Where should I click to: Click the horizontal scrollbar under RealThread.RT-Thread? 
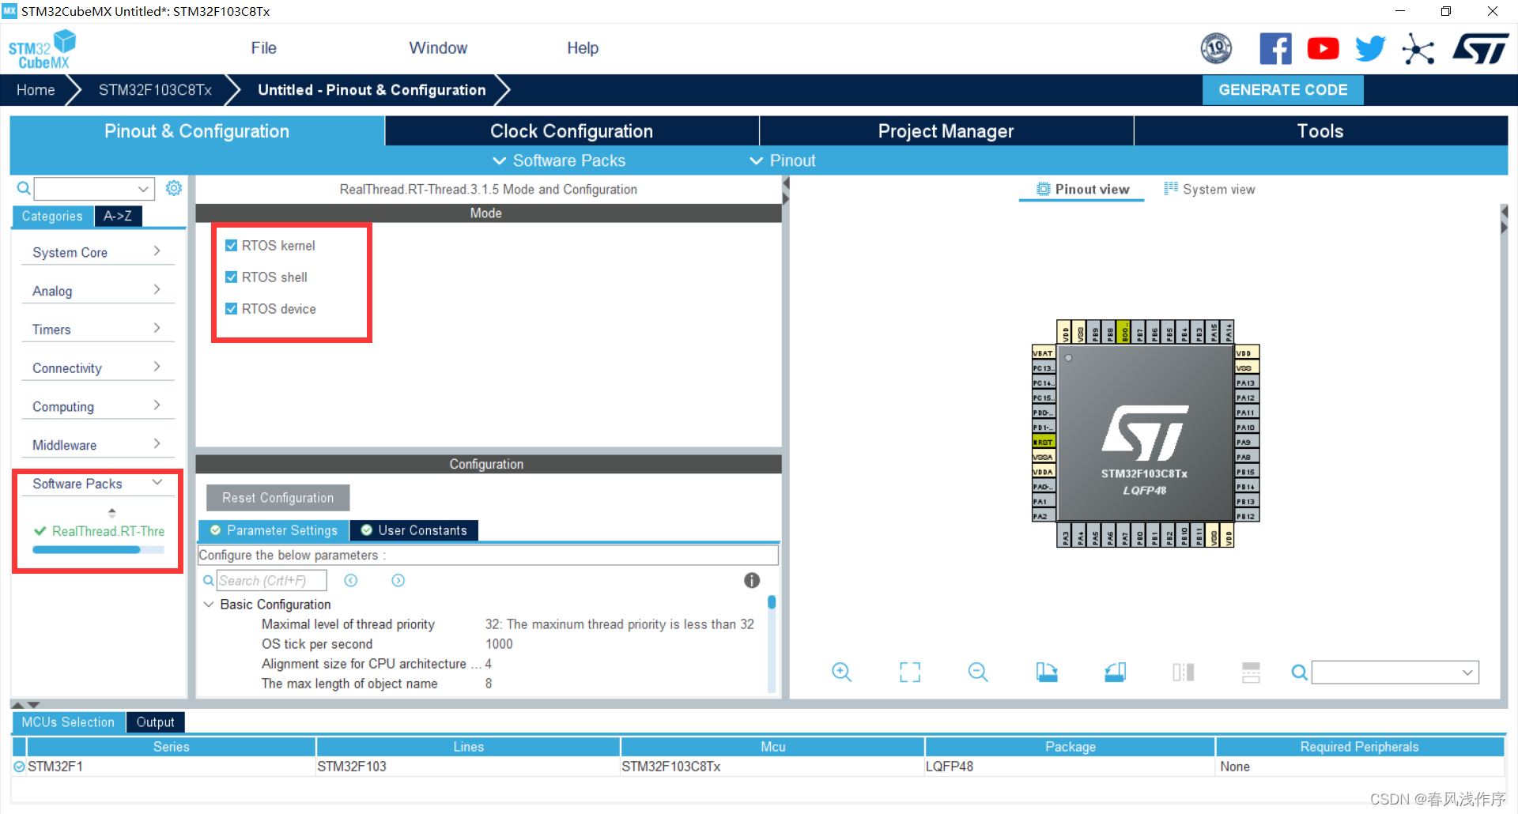[86, 550]
